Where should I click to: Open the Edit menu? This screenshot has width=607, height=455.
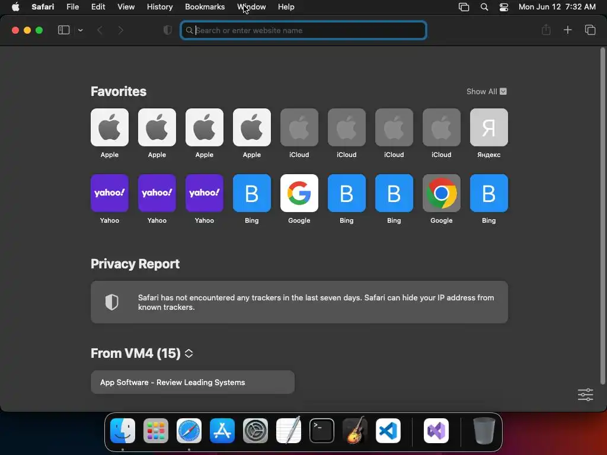pyautogui.click(x=98, y=7)
